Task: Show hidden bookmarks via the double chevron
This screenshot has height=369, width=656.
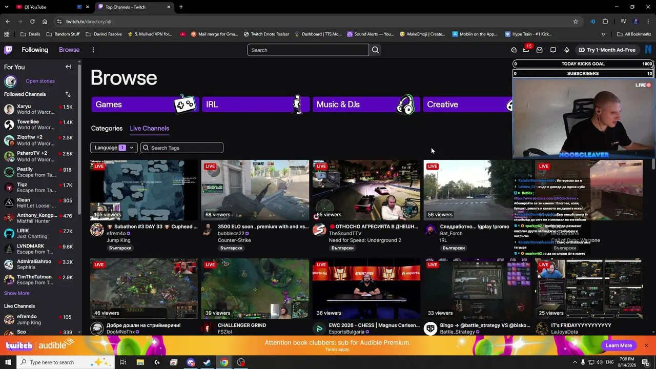Action: (603, 34)
